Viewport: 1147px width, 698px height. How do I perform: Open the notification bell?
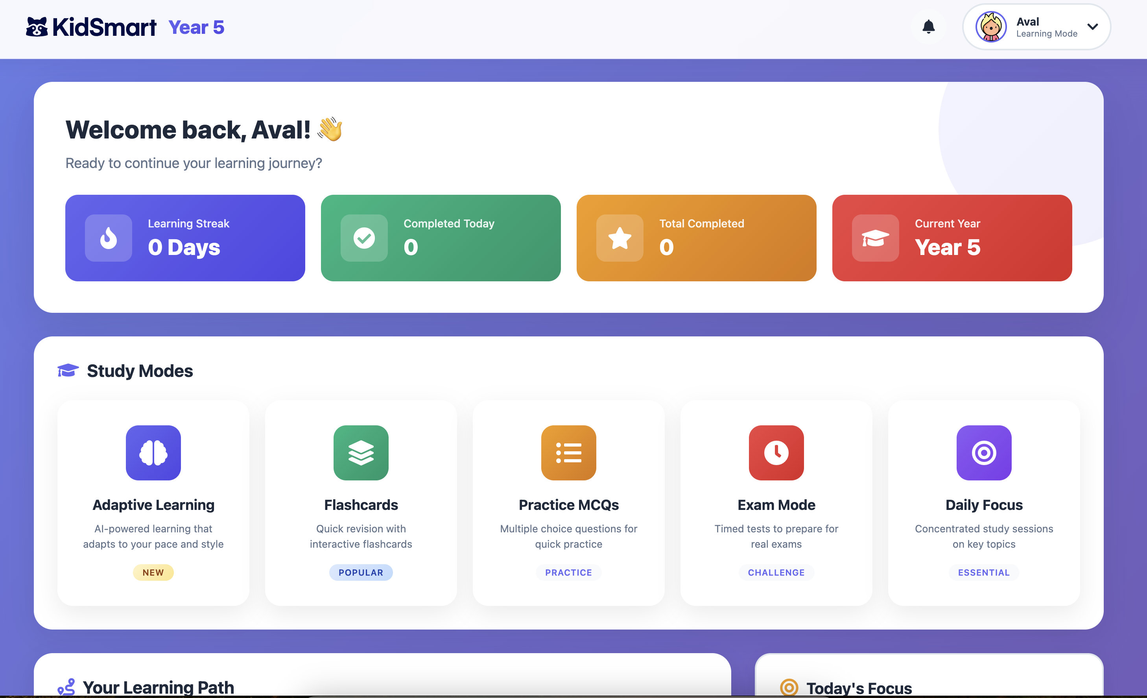(928, 26)
